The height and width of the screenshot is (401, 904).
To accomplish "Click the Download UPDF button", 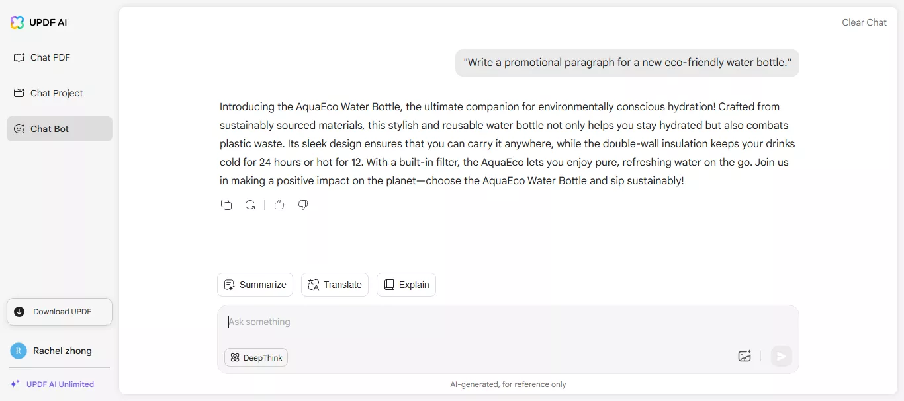I will 60,312.
